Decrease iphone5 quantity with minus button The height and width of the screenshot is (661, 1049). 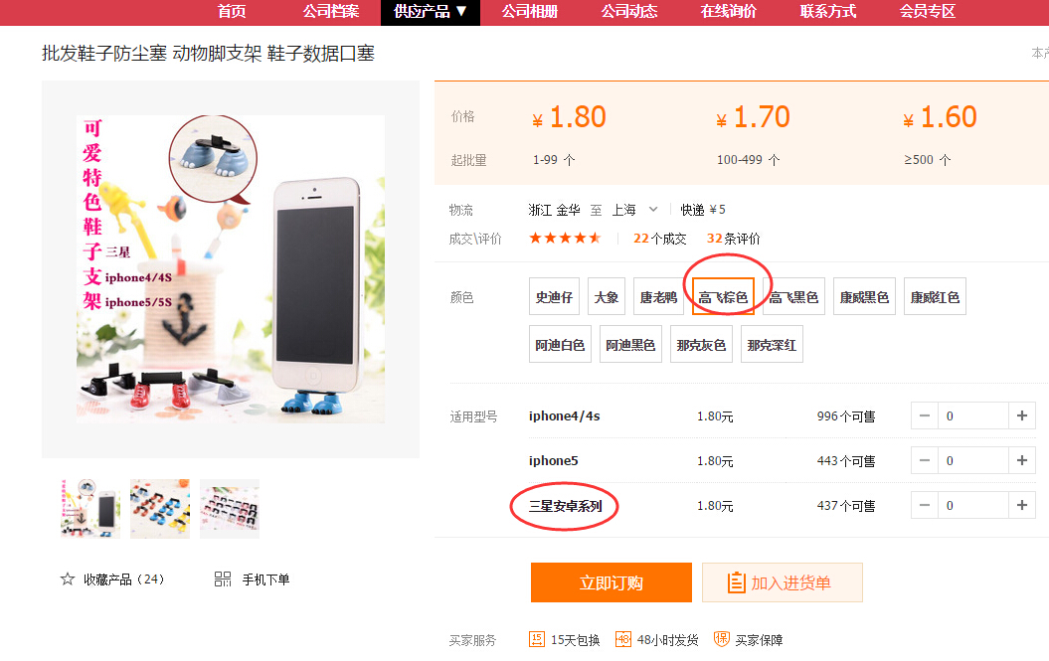(925, 460)
